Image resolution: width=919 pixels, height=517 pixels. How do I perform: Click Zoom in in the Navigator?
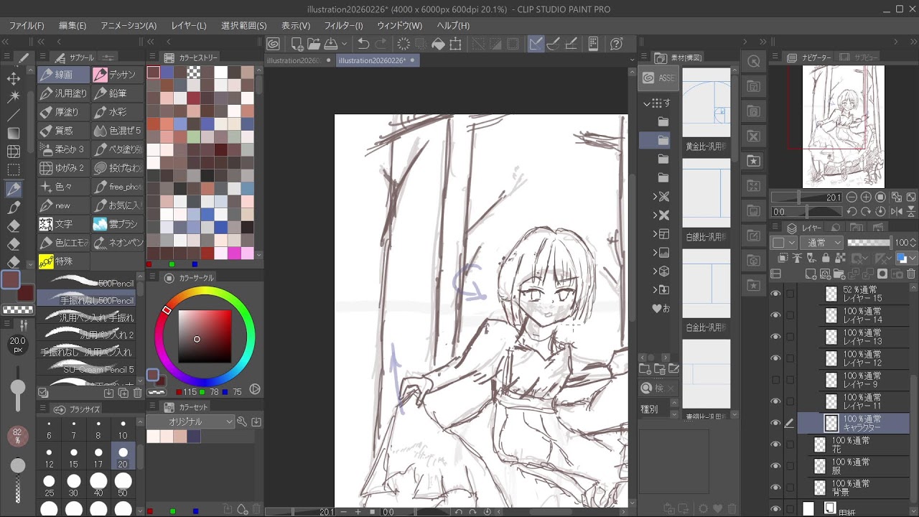(866, 197)
